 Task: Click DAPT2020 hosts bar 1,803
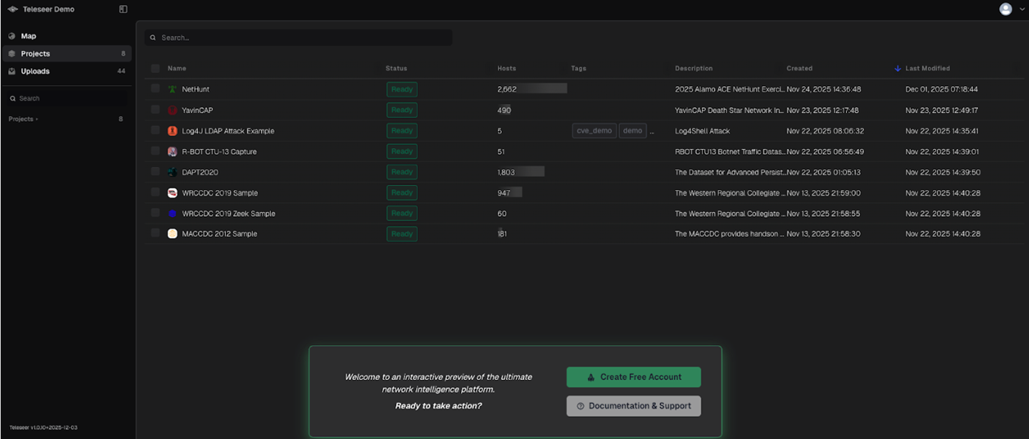521,173
